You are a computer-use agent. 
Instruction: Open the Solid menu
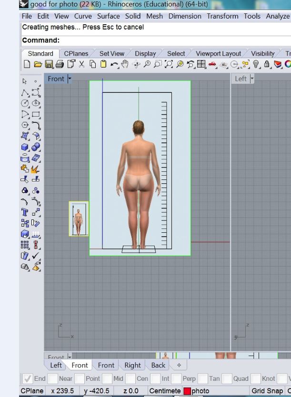pos(133,16)
